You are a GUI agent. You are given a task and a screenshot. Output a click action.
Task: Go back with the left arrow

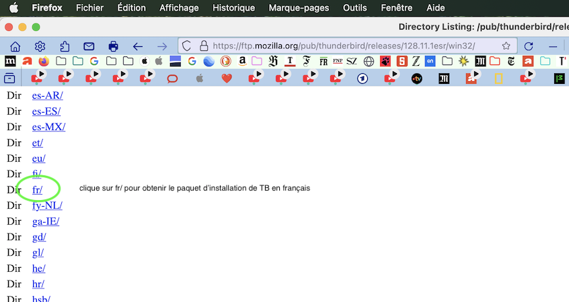pos(137,46)
